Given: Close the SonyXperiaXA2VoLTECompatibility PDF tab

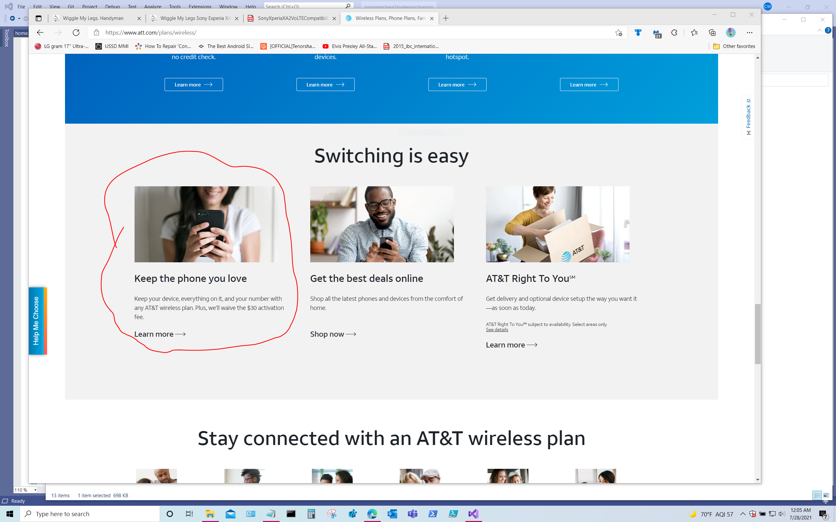Looking at the screenshot, I should [x=334, y=19].
